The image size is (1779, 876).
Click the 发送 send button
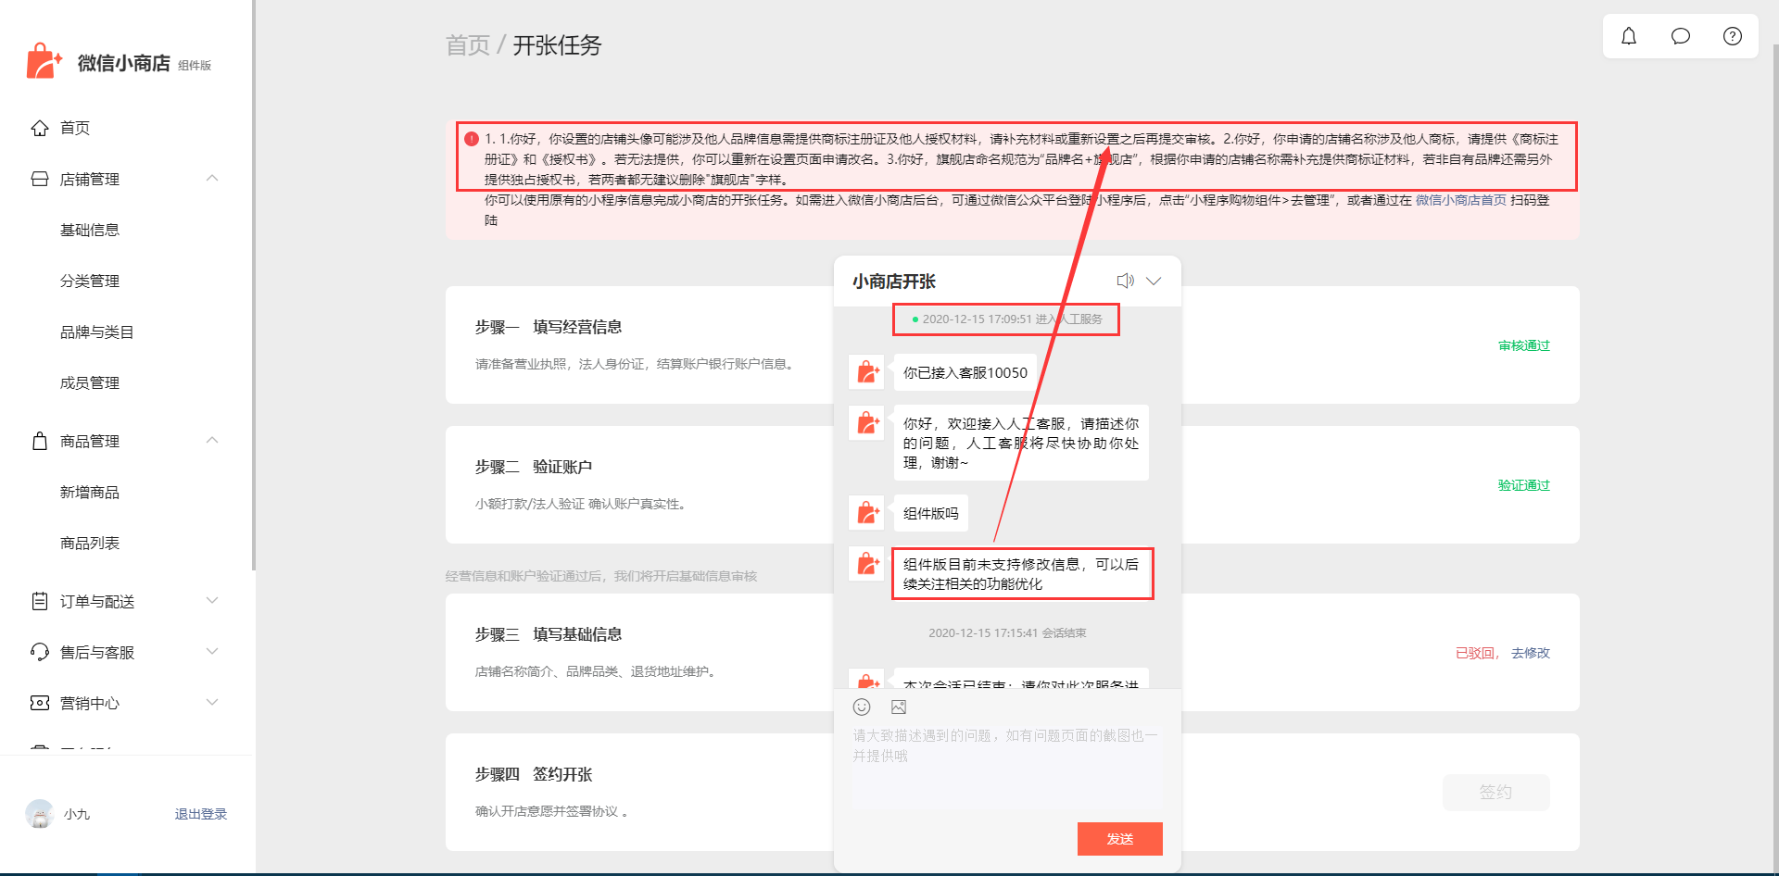[1120, 839]
